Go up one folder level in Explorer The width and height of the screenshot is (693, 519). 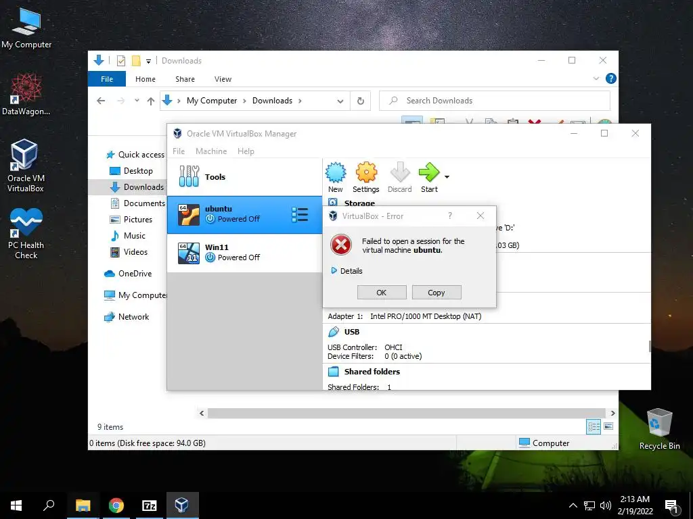pyautogui.click(x=151, y=101)
